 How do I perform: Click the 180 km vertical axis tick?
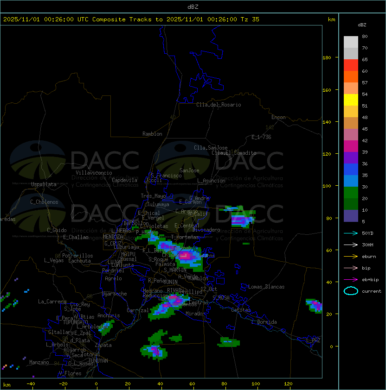(x=327, y=58)
